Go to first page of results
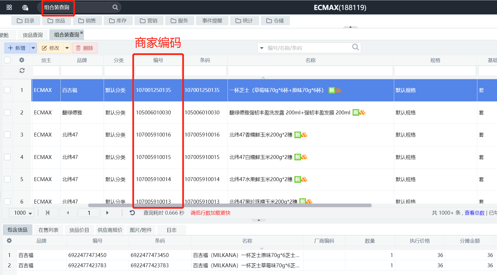 [x=48, y=213]
